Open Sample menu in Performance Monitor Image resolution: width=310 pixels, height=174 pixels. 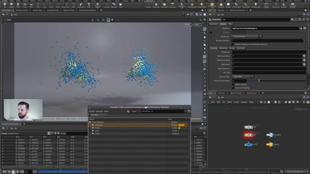[x=99, y=112]
